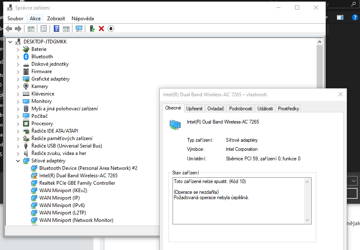Expand the Grafické adaptéry category

18,79
